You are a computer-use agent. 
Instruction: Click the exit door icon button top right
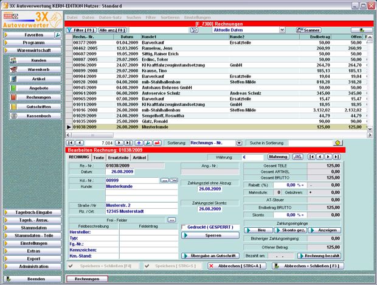pos(362,30)
